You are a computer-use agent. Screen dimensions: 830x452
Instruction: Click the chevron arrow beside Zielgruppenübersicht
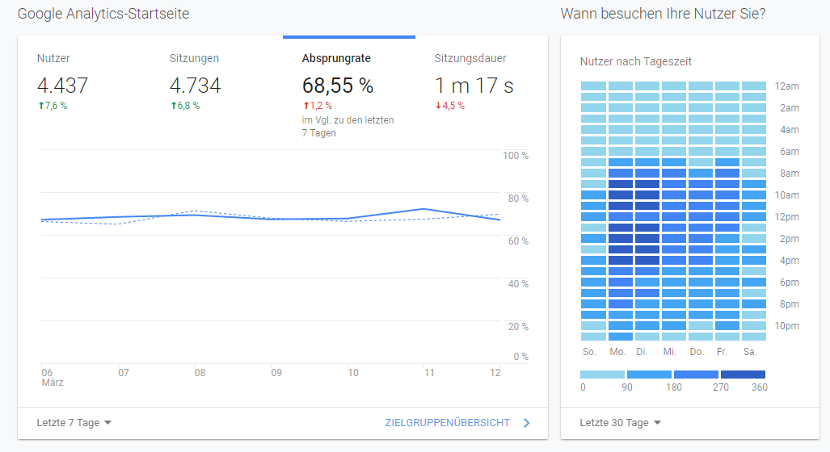pyautogui.click(x=527, y=422)
